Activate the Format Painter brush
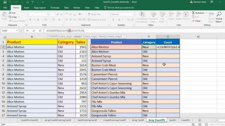Screen dimensions: 225x126 [10, 21]
